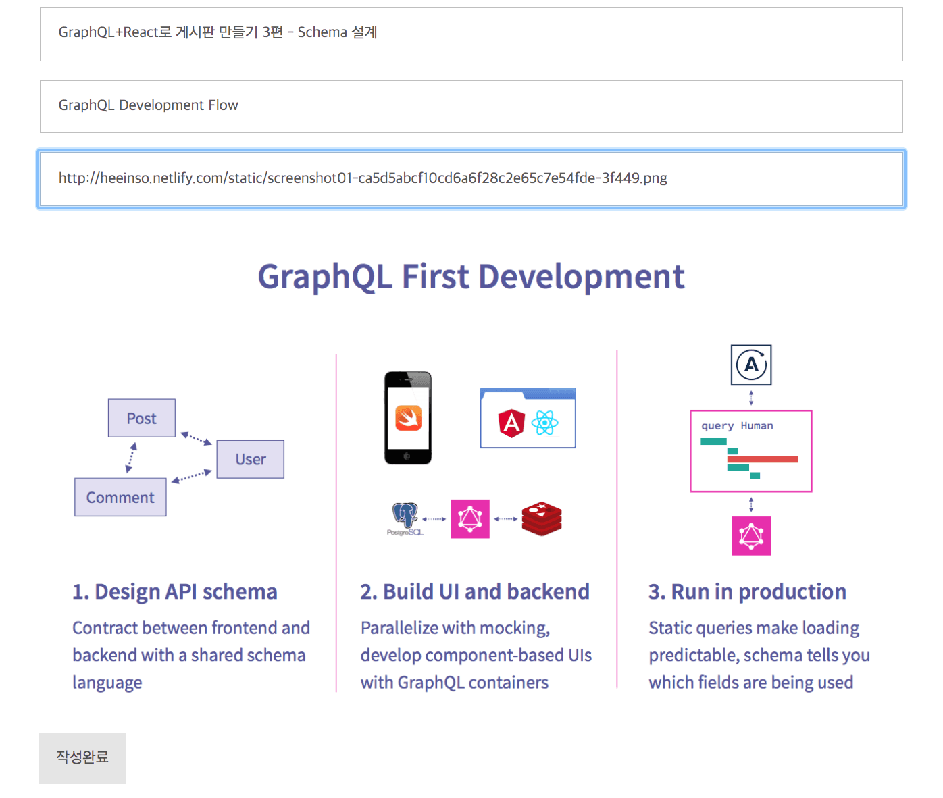Click the Apollo 'A' logo icon
The height and width of the screenshot is (798, 943).
pyautogui.click(x=750, y=365)
